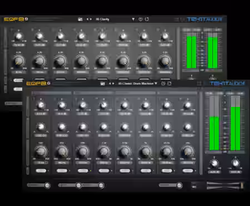
Task: Go to the previous preset in the back window
Action: pos(87,19)
